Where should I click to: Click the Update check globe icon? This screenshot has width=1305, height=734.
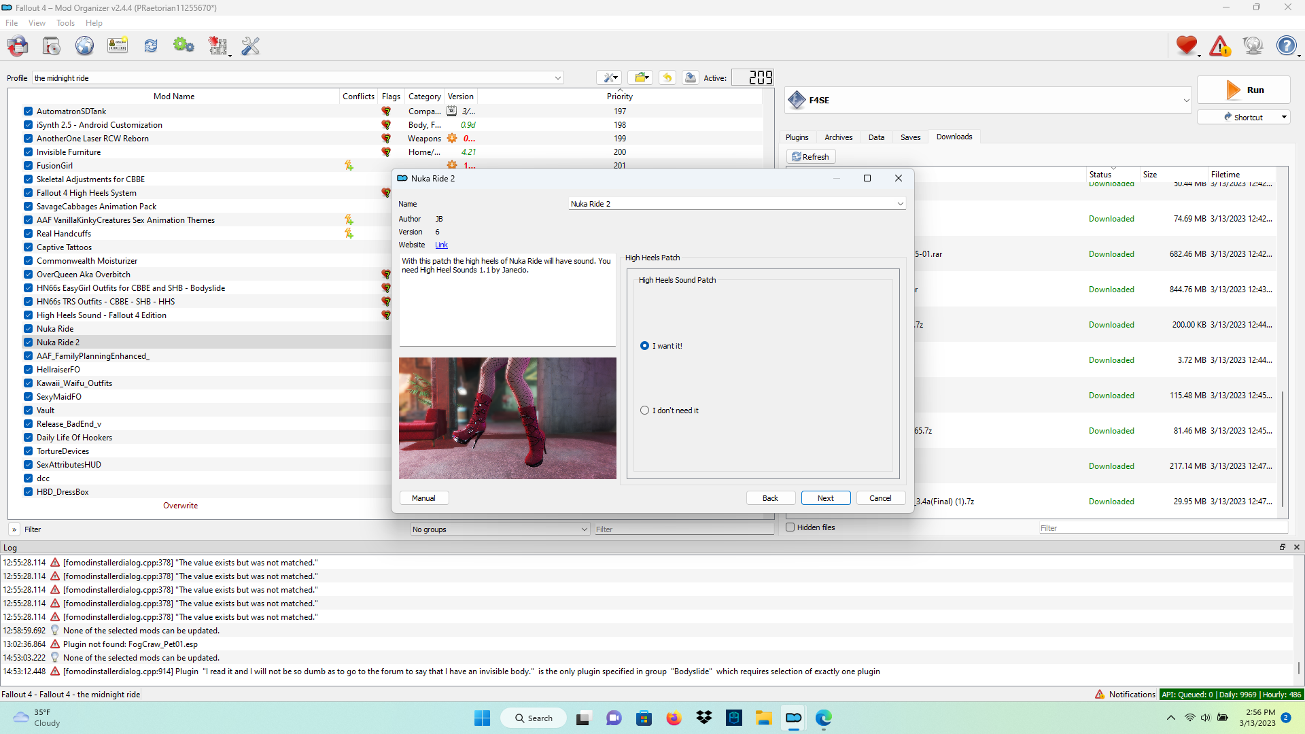[1253, 46]
